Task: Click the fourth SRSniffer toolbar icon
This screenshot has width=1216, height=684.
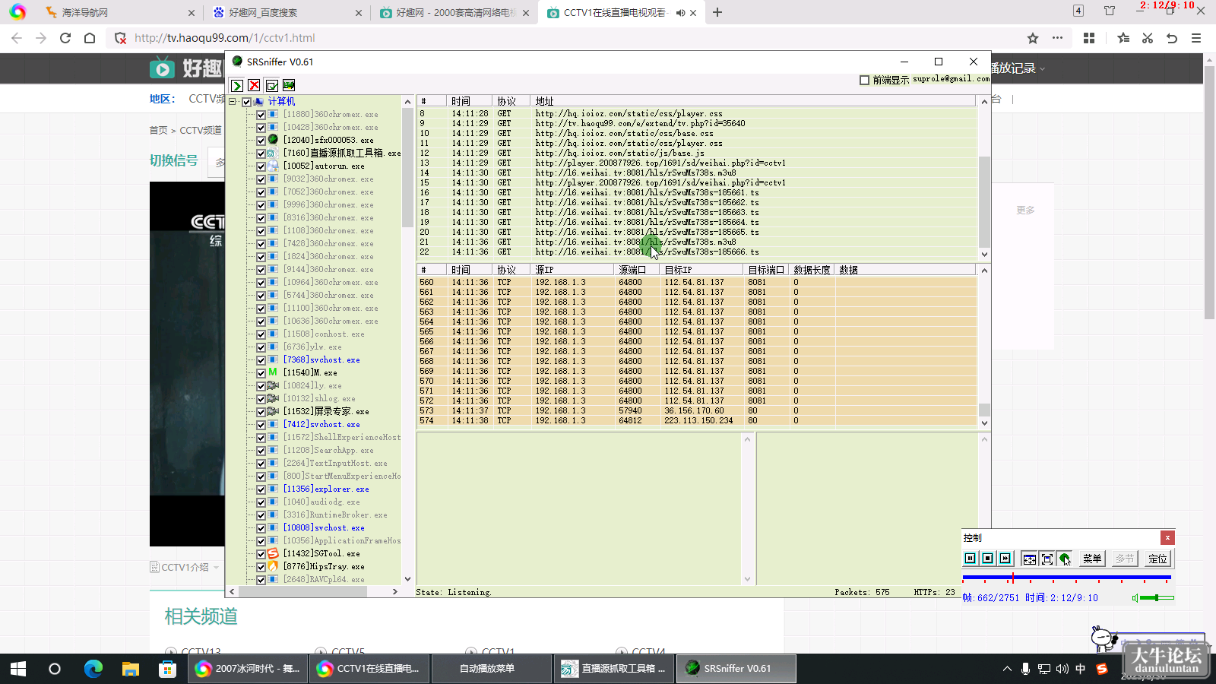Action: coord(289,86)
